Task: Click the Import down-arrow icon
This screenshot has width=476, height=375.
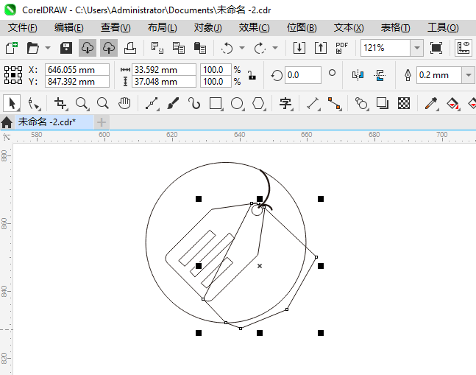Action: (299, 48)
